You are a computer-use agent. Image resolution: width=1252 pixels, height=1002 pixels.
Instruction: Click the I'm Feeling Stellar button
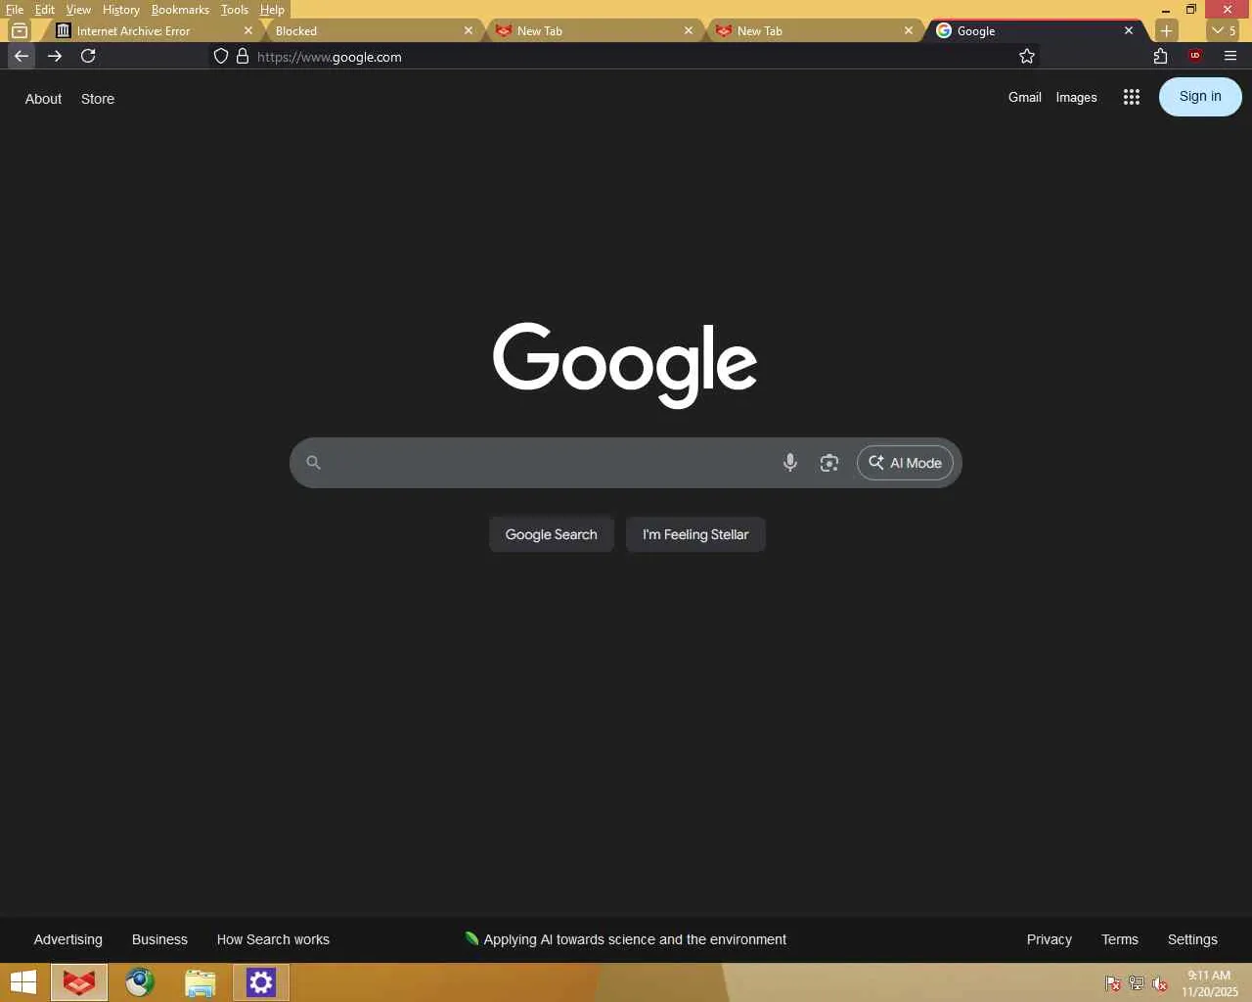coord(695,534)
